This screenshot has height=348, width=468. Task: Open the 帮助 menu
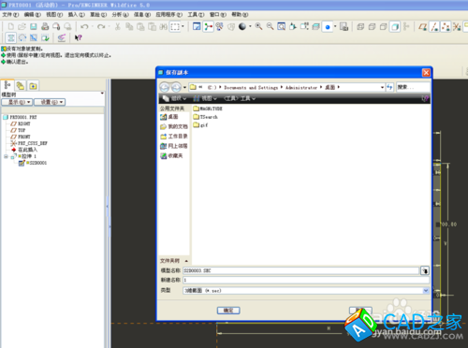click(240, 15)
